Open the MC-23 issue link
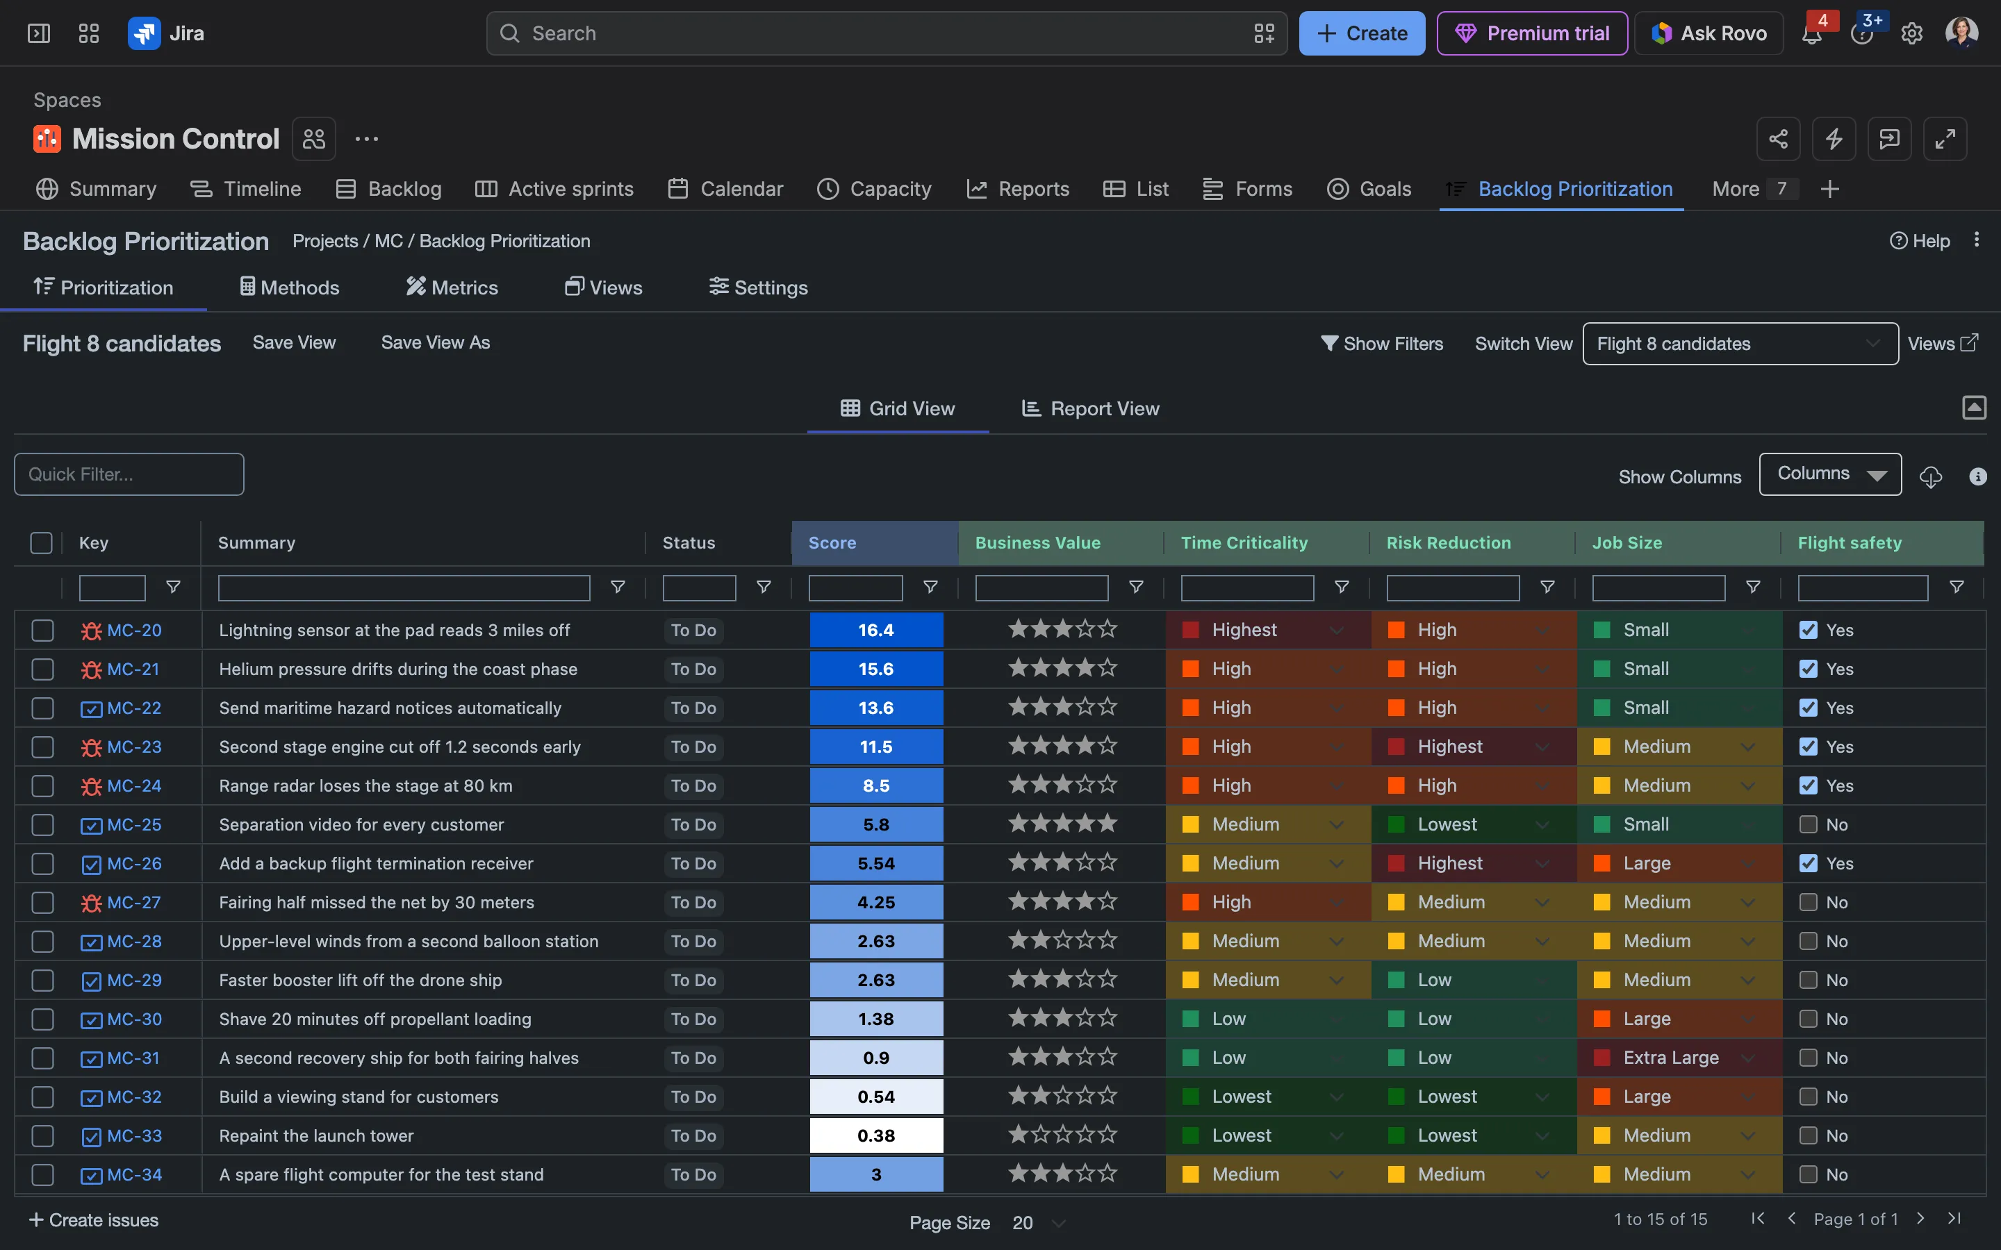 134,747
